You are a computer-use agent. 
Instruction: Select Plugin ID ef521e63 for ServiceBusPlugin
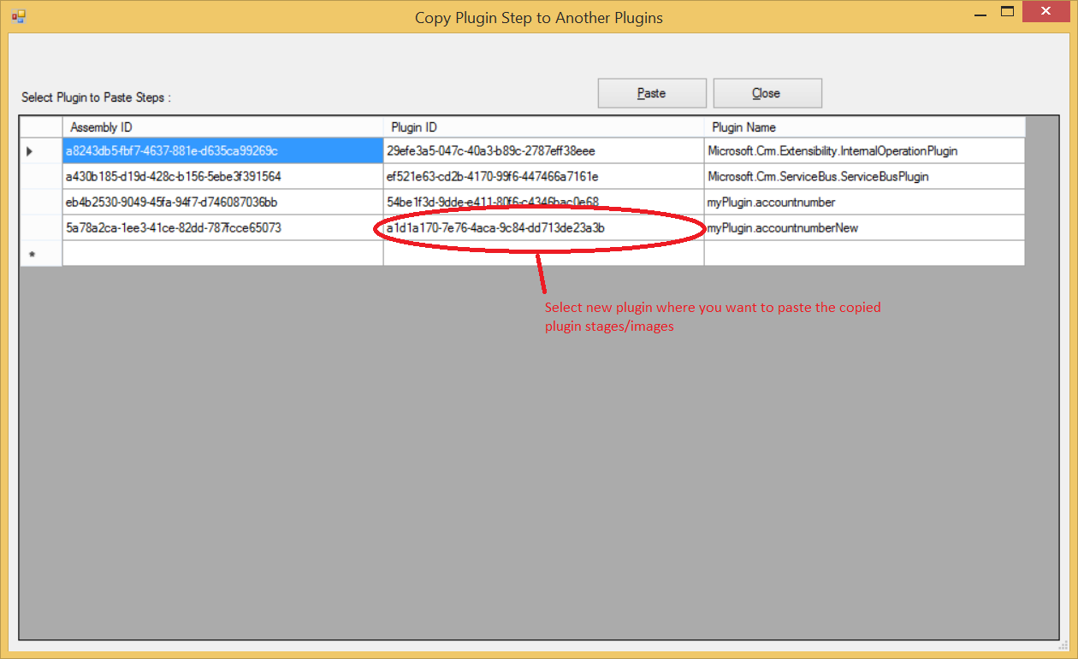coord(543,176)
